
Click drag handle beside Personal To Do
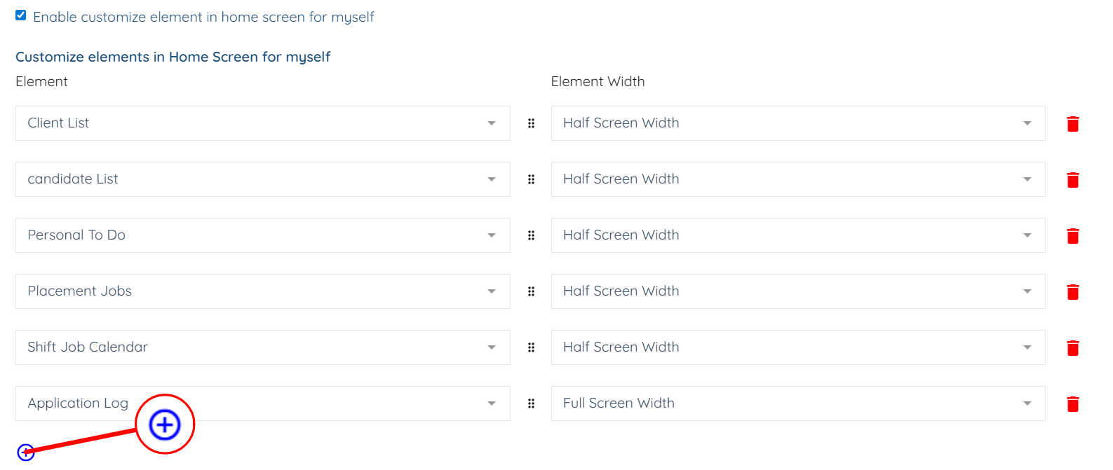[x=531, y=235]
